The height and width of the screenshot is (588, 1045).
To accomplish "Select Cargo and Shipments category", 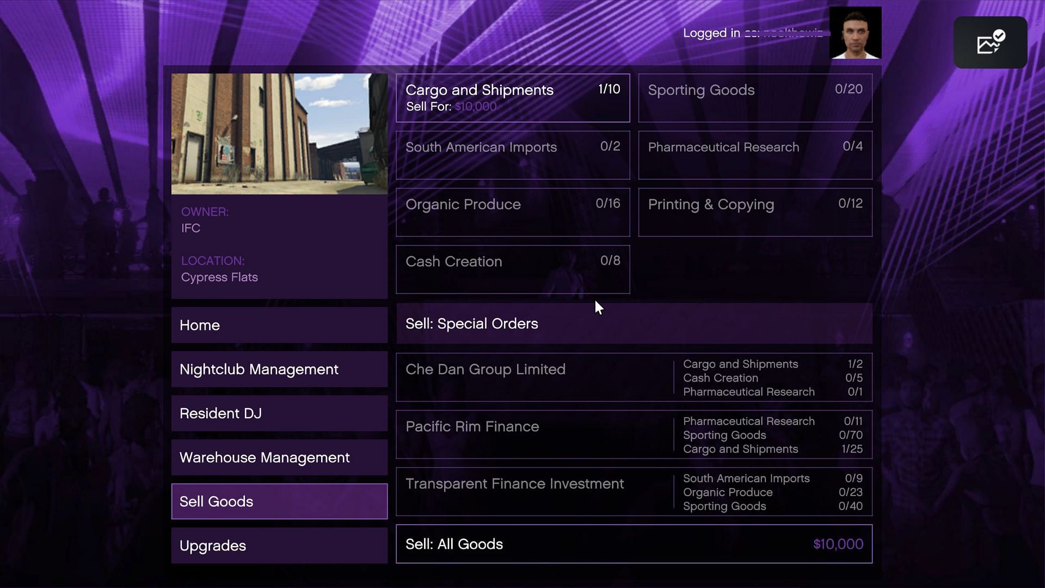I will click(x=513, y=97).
